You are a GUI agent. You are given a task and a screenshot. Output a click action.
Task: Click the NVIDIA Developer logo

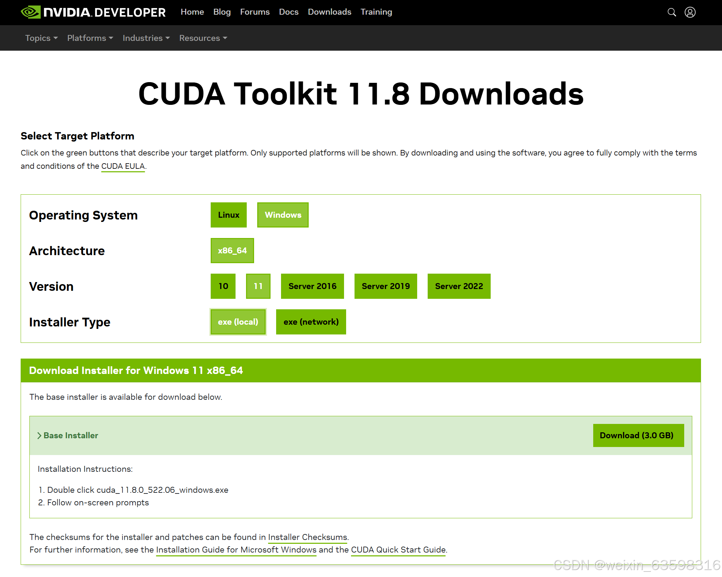click(x=93, y=12)
